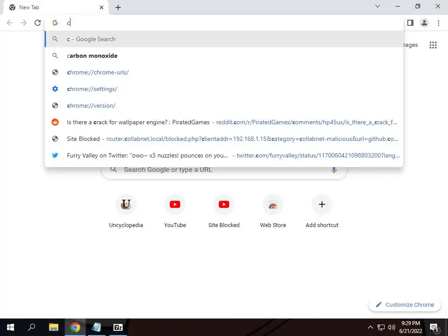Open chrome://chrome-urls/ suggestion
Image resolution: width=448 pixels, height=336 pixels.
click(224, 72)
